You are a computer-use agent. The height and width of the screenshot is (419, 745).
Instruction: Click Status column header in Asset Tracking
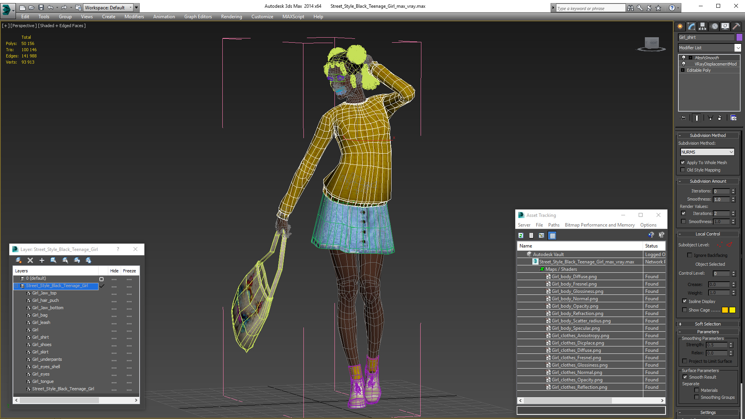pos(654,246)
